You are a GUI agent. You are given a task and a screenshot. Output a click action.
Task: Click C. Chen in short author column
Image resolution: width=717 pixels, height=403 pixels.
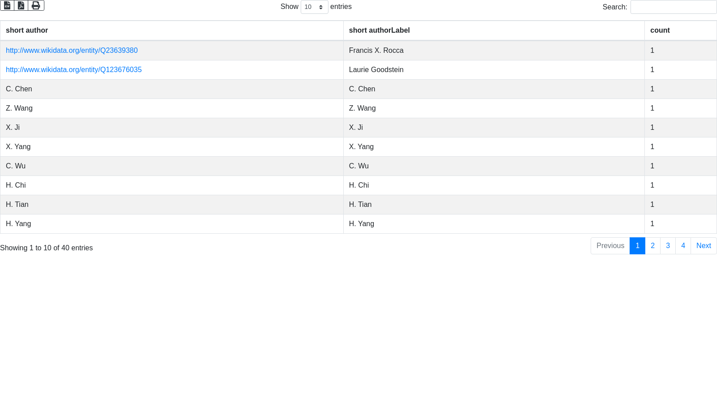pos(19,89)
